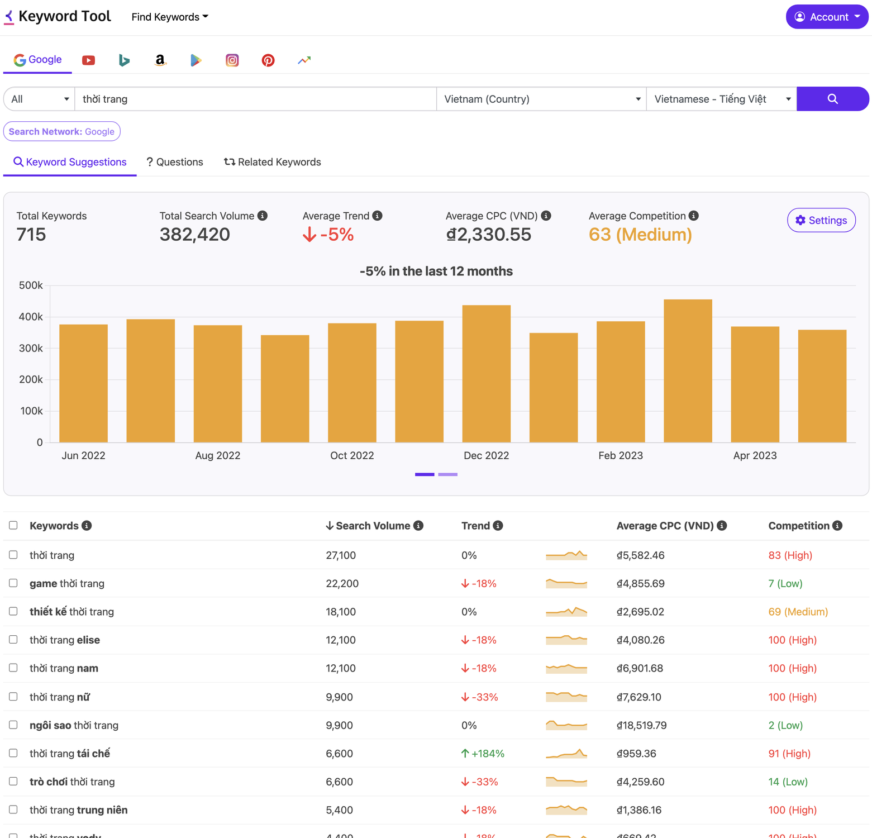Click the đ18,519.79 CPC value
The height and width of the screenshot is (838, 872).
pyautogui.click(x=641, y=725)
